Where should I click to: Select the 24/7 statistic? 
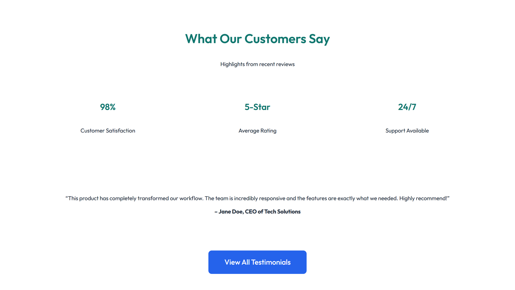pos(407,107)
